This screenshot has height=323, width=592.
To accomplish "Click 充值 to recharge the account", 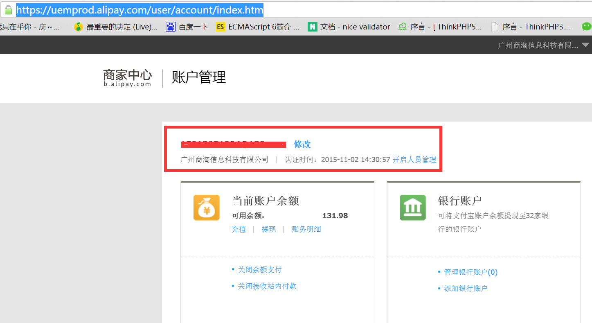I will click(x=239, y=229).
